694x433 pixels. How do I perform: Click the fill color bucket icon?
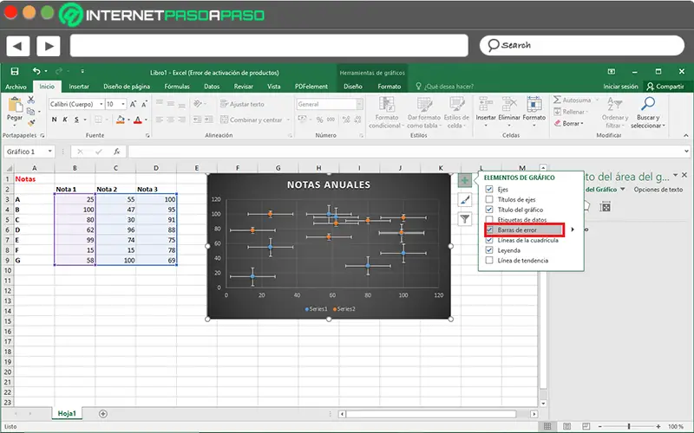click(x=120, y=120)
